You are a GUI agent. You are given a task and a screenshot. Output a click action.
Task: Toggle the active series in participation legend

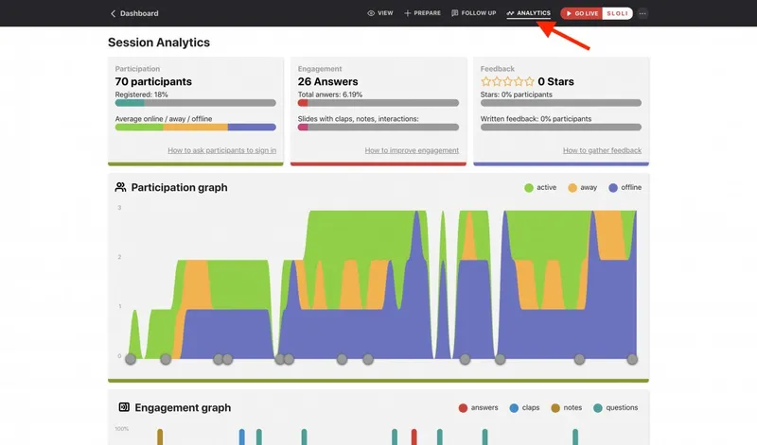tap(540, 188)
